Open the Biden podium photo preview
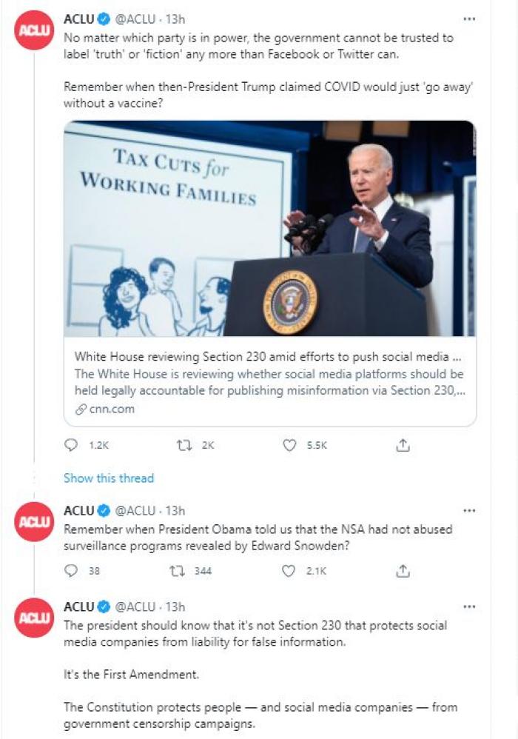Screen dimensions: 518x739 coord(269,230)
